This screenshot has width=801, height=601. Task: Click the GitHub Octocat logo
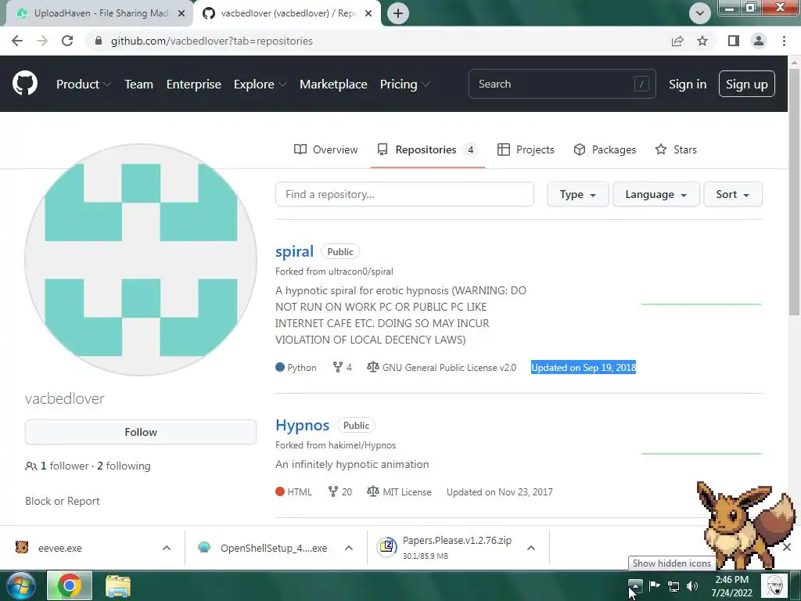pos(25,84)
